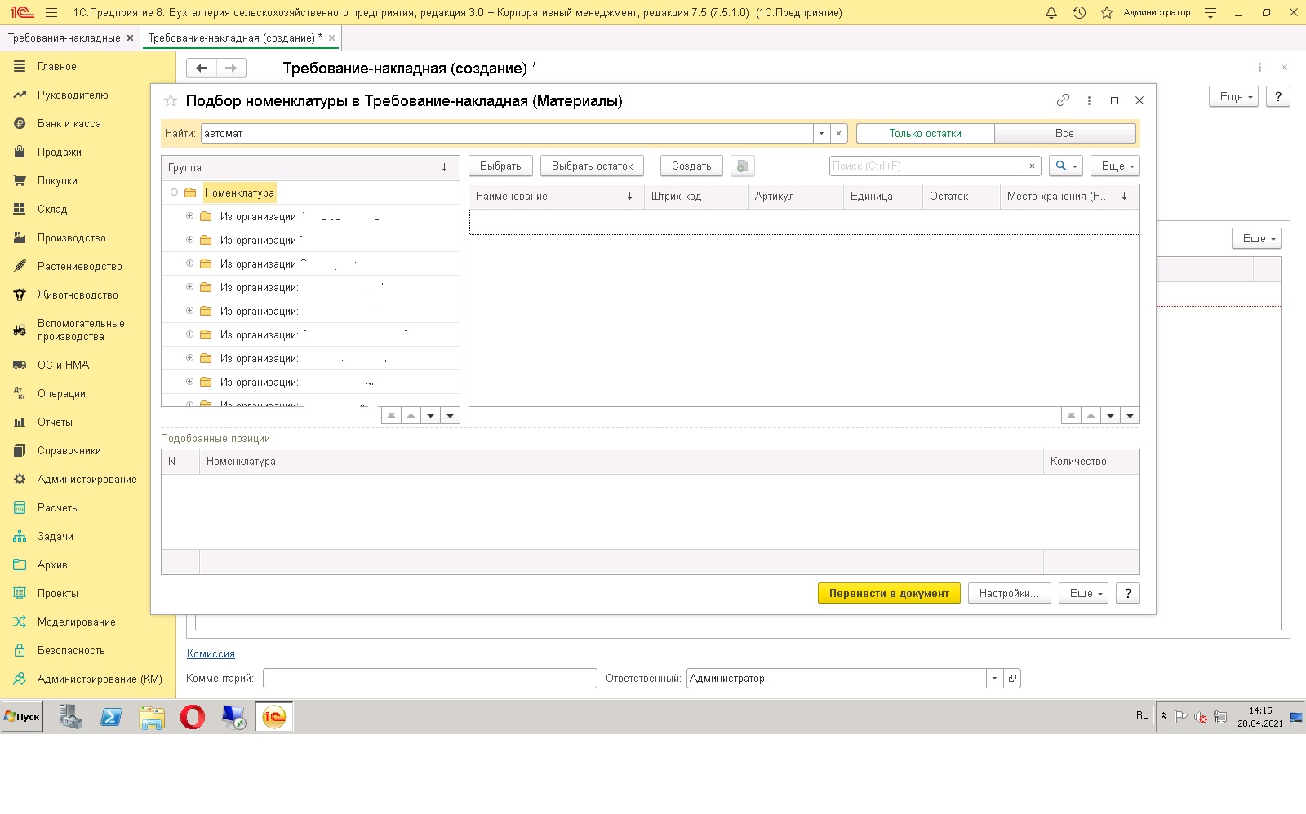Open Еще menu above nomenclature list
Image resolution: width=1306 pixels, height=814 pixels.
click(x=1115, y=166)
